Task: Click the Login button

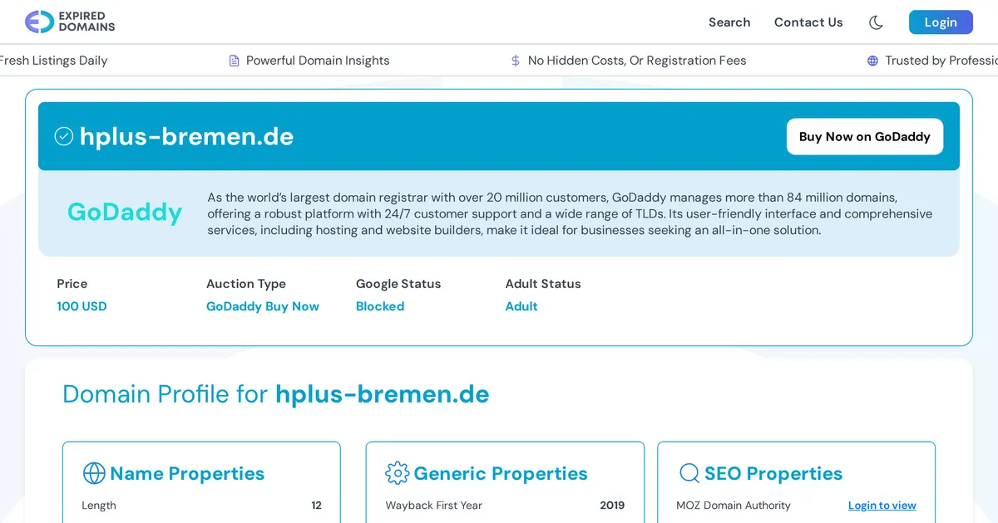Action: pyautogui.click(x=941, y=22)
